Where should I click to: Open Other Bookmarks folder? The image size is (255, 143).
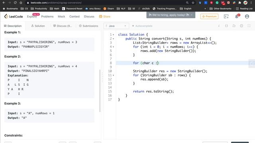[220, 9]
